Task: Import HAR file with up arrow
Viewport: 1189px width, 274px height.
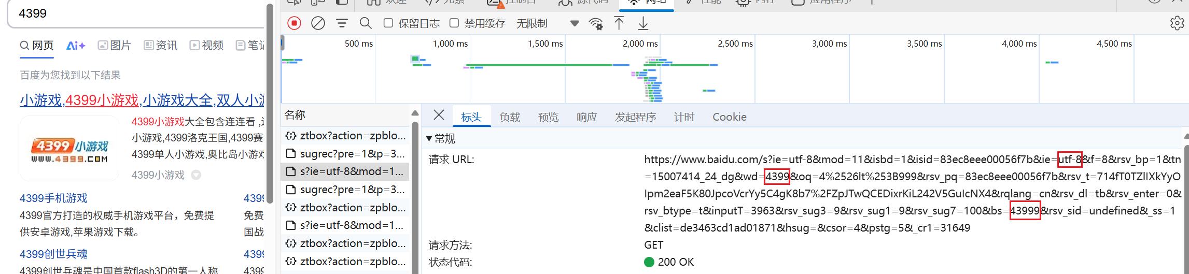Action: click(x=619, y=23)
